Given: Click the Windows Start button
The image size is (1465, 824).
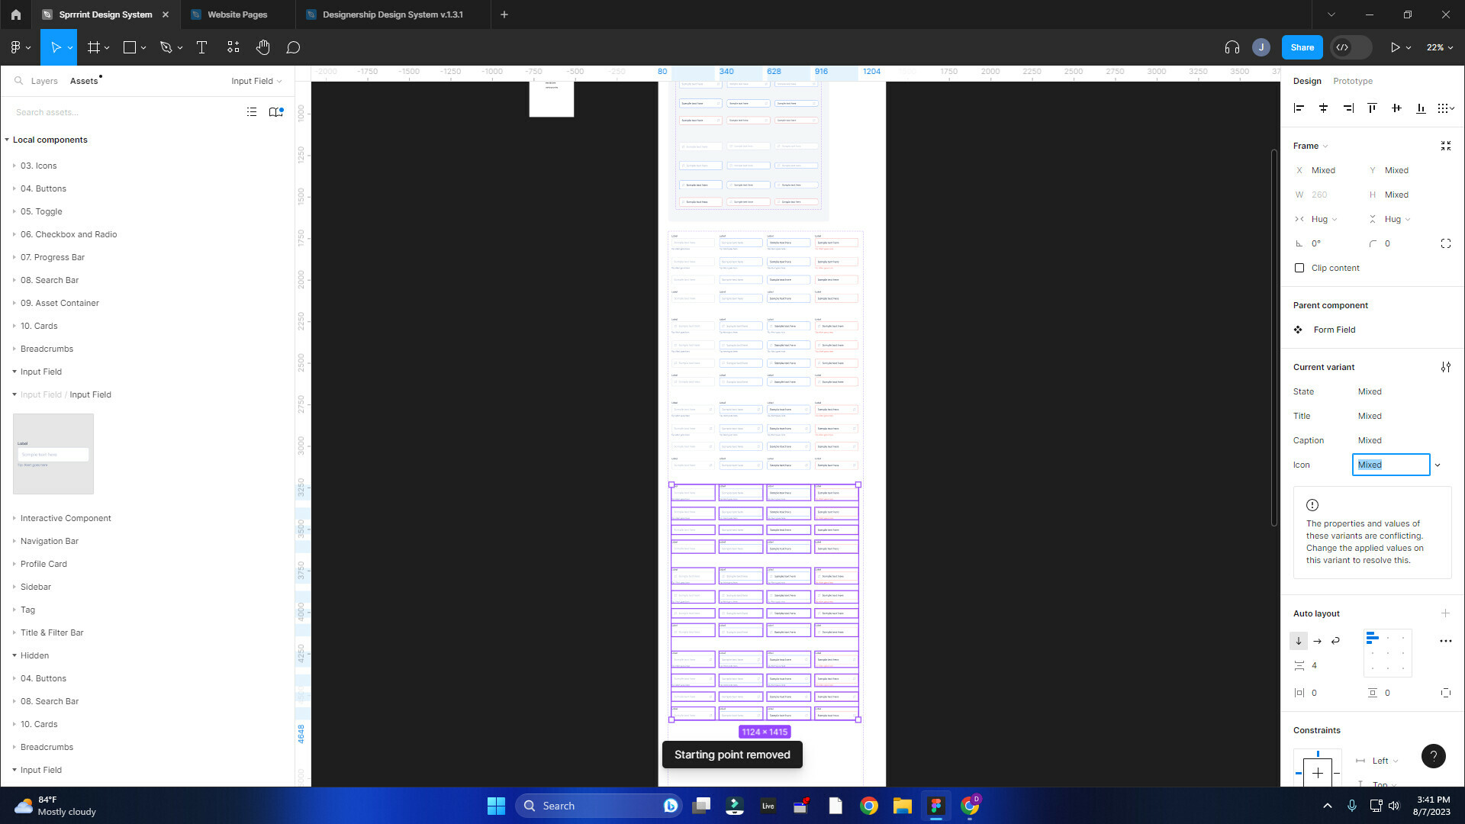Looking at the screenshot, I should (x=496, y=806).
